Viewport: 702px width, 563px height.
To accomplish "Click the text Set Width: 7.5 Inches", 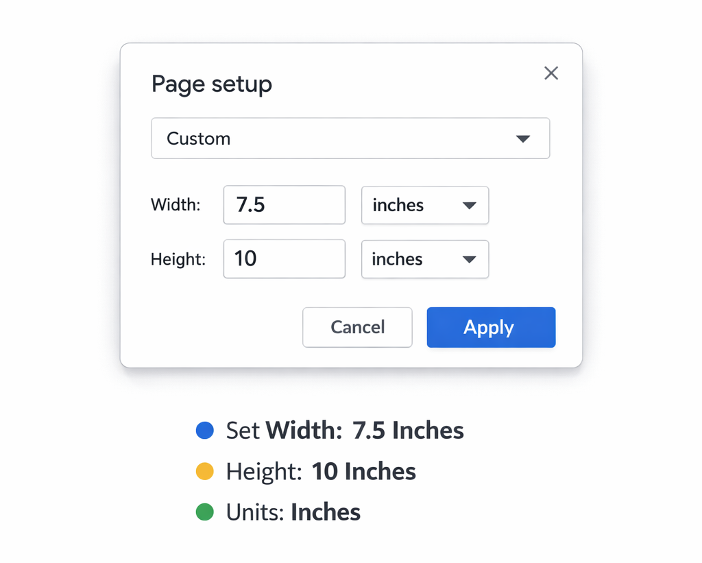I will pyautogui.click(x=344, y=430).
